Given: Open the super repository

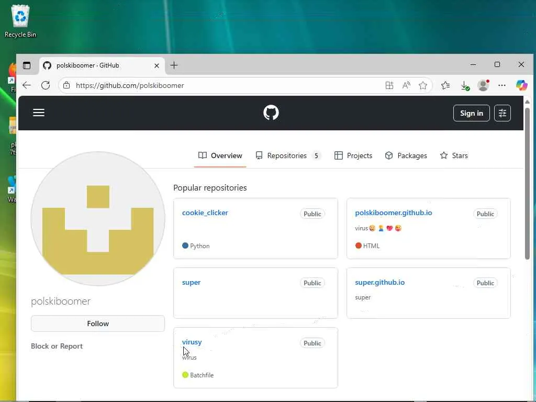Looking at the screenshot, I should point(191,282).
